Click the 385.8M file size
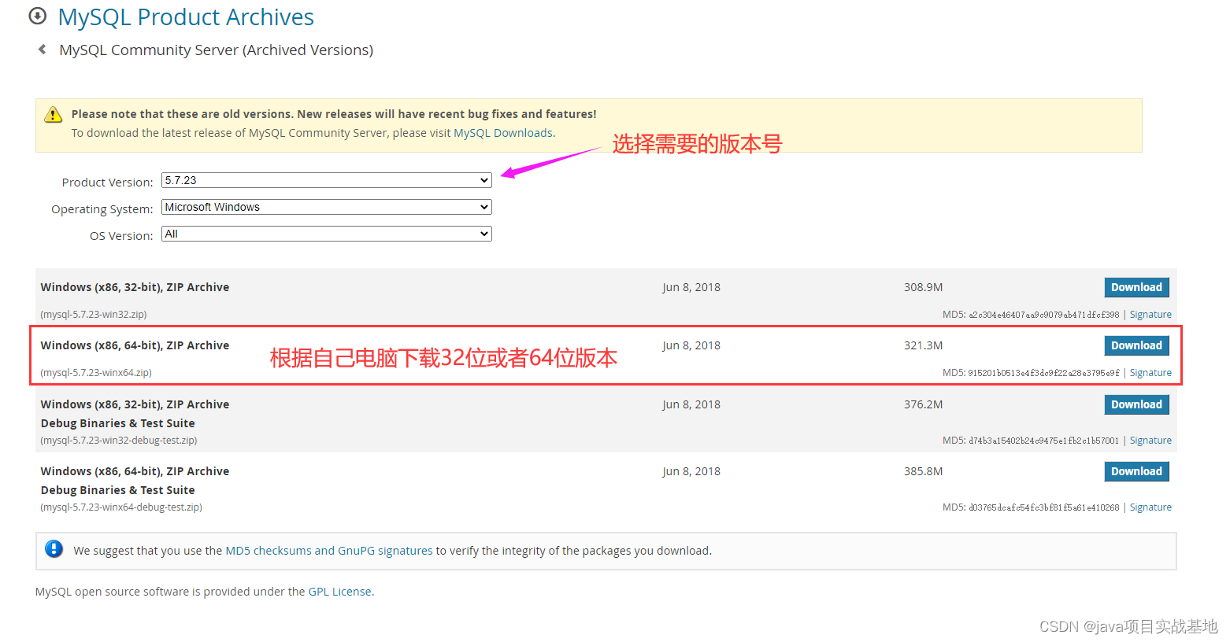The width and height of the screenshot is (1230, 642). (923, 471)
